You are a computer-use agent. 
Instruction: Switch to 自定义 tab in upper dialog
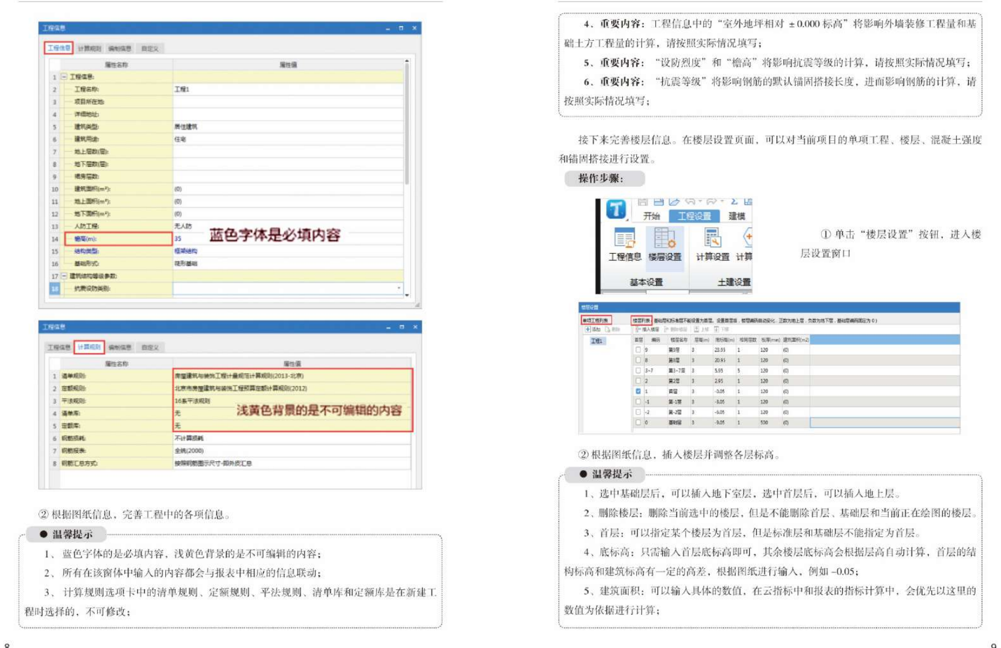[x=149, y=48]
